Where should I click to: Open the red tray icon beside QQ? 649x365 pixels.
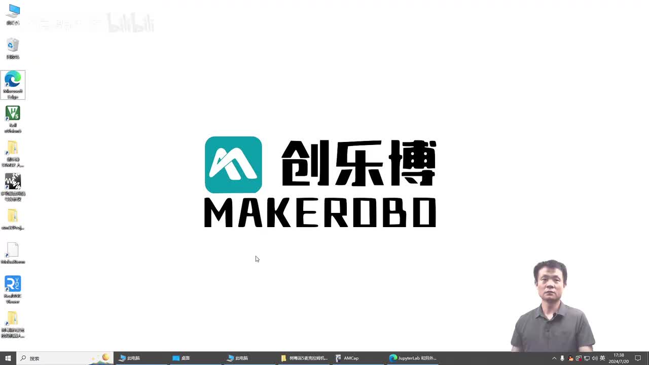pos(579,358)
